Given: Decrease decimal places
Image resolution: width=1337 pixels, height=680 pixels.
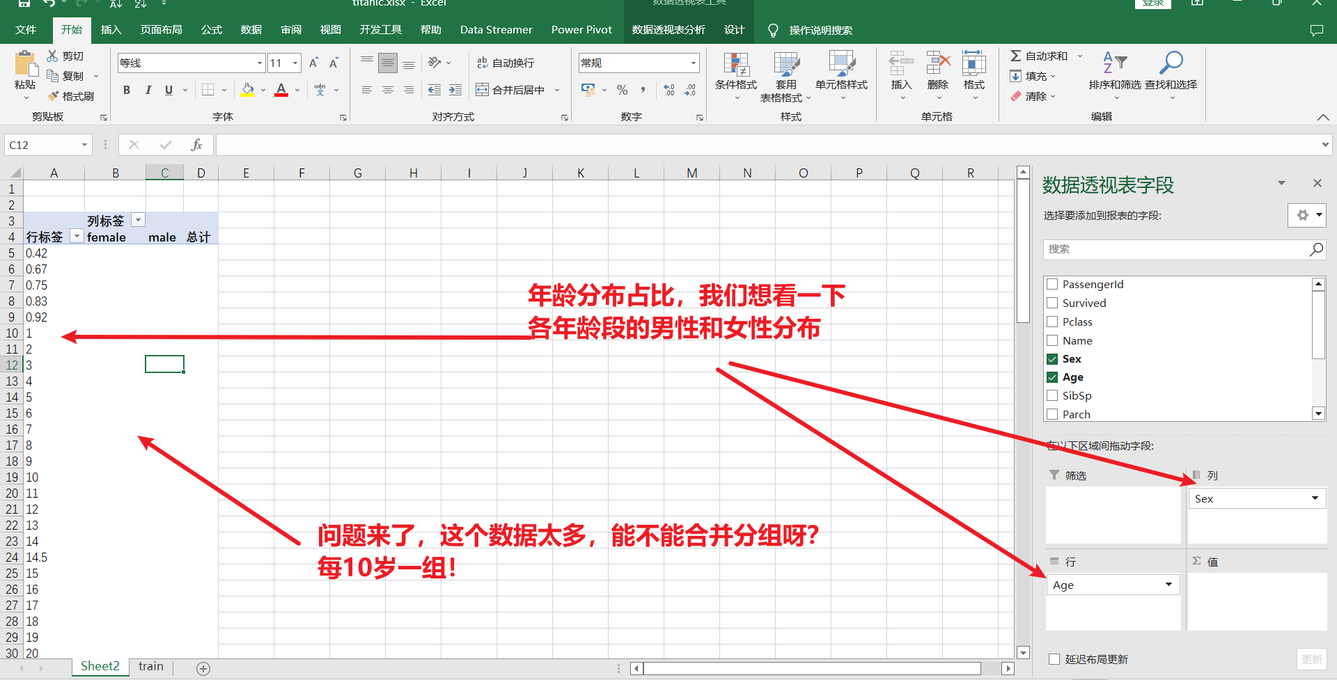Looking at the screenshot, I should point(690,90).
